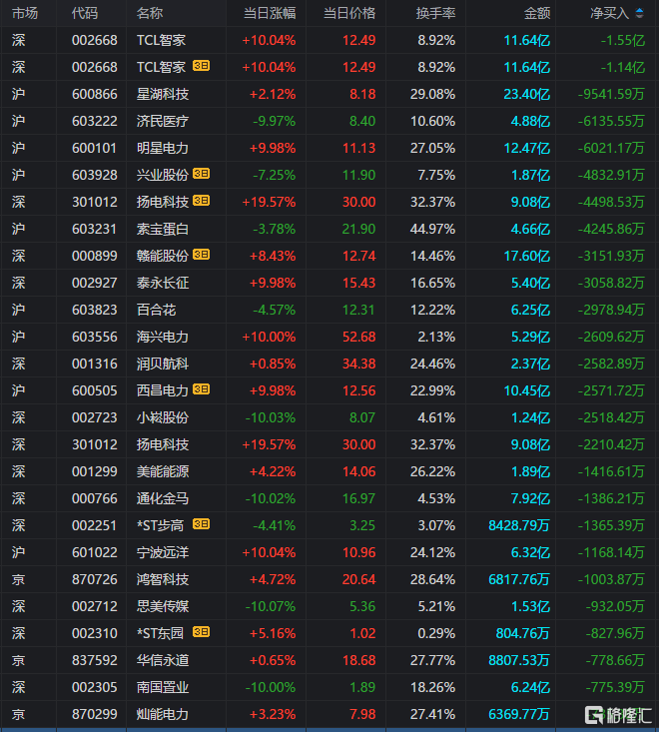
Task: Click stock code 600505
Action: click(x=95, y=390)
